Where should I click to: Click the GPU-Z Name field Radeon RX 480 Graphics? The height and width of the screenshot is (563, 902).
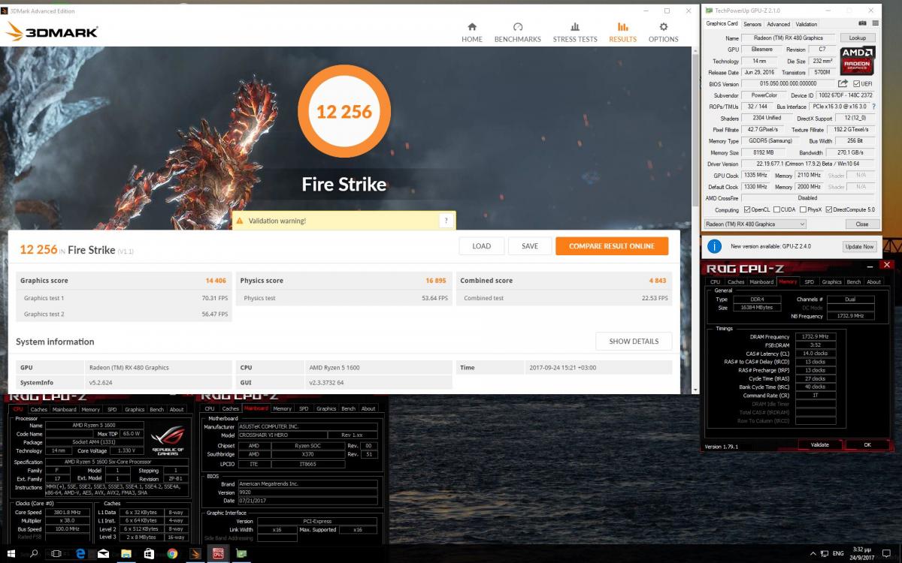788,38
